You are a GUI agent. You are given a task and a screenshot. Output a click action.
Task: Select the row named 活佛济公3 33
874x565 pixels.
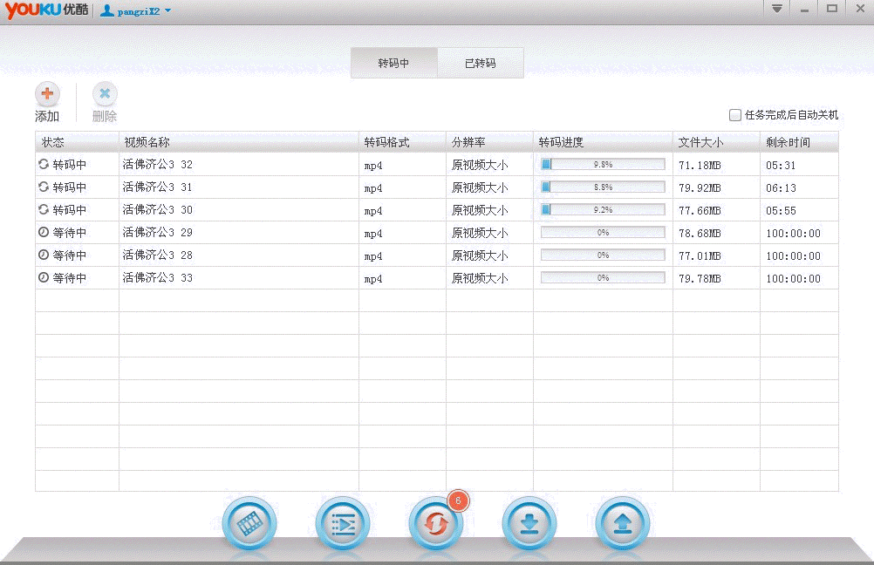coord(437,278)
